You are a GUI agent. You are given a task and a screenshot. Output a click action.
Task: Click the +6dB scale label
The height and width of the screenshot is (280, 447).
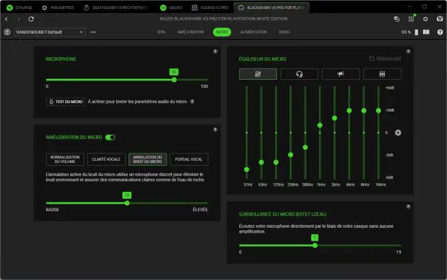pos(390,88)
